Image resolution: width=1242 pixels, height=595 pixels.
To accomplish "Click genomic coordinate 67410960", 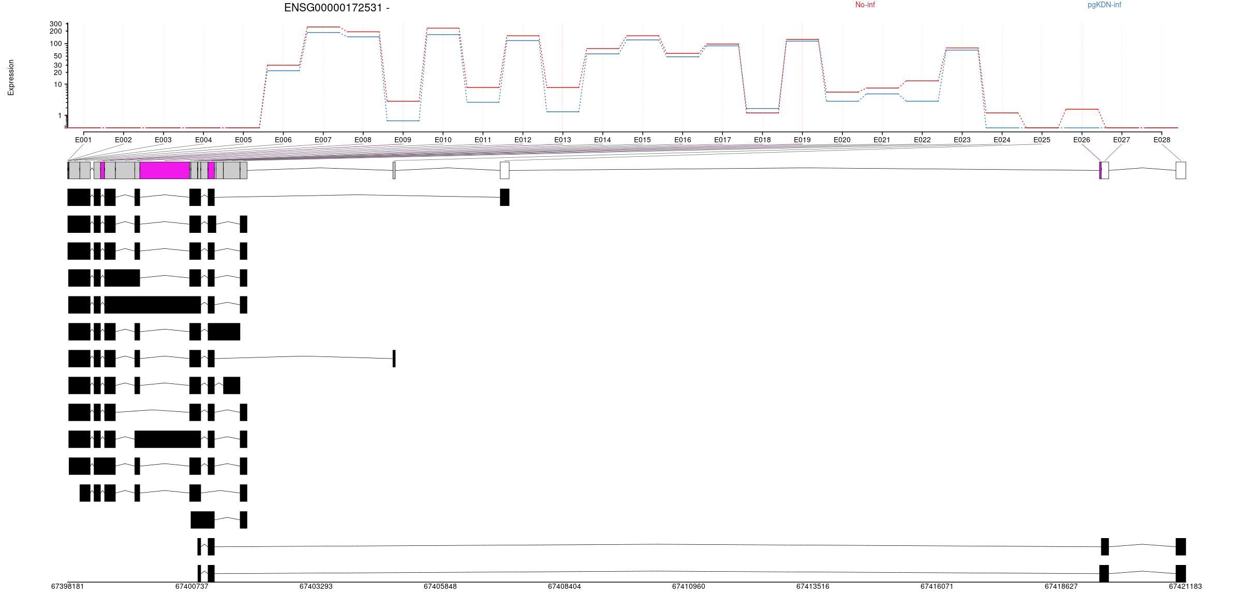I will [688, 586].
